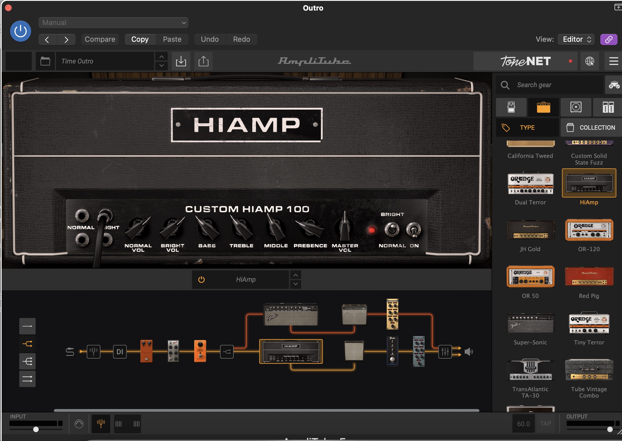Select next preset with down chevron
The height and width of the screenshot is (441, 622).
point(161,66)
